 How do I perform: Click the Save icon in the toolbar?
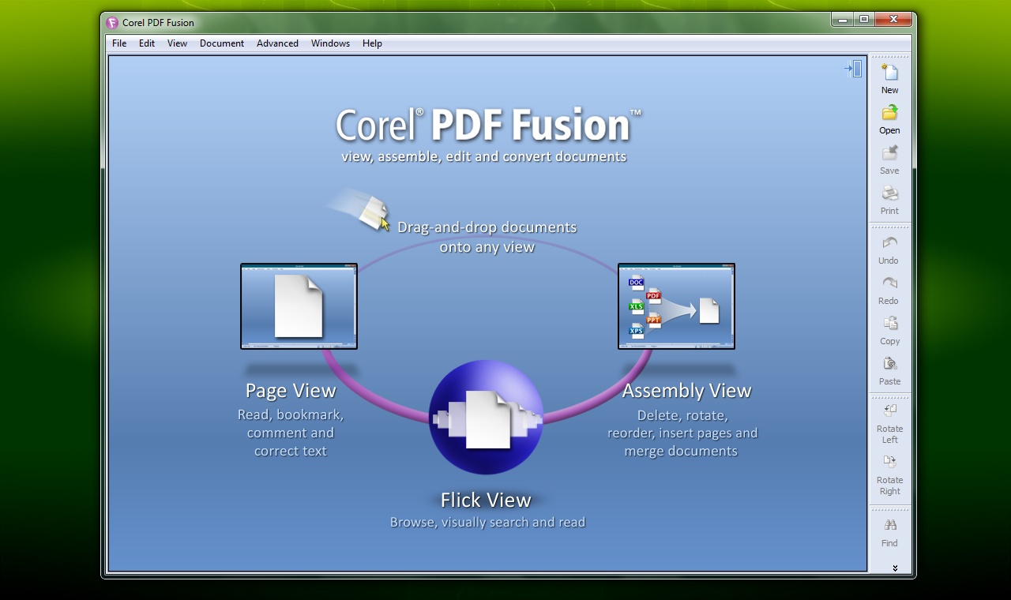tap(889, 154)
